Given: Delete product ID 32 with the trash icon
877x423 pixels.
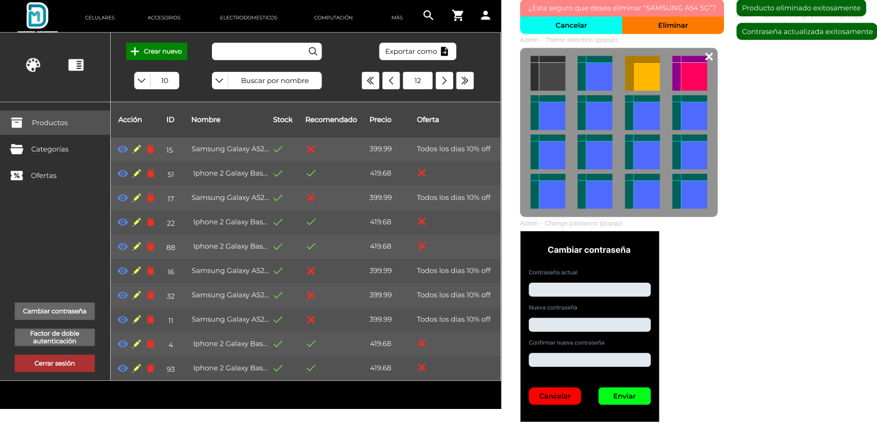Looking at the screenshot, I should click(151, 295).
